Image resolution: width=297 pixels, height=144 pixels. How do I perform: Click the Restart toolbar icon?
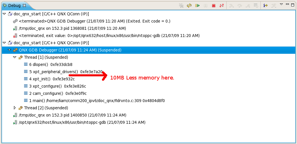[189, 5]
